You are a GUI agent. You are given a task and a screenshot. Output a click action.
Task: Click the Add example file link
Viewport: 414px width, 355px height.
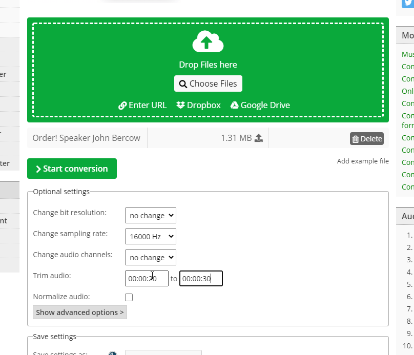coord(363,161)
